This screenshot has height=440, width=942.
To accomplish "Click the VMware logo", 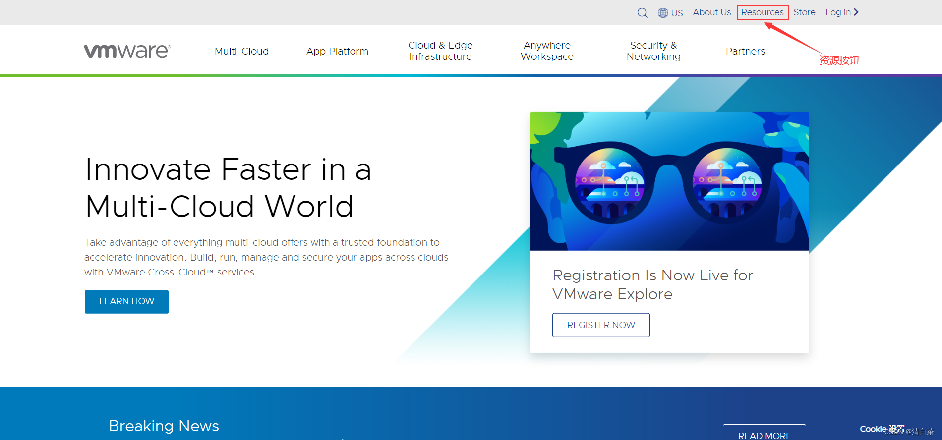I will tap(127, 51).
